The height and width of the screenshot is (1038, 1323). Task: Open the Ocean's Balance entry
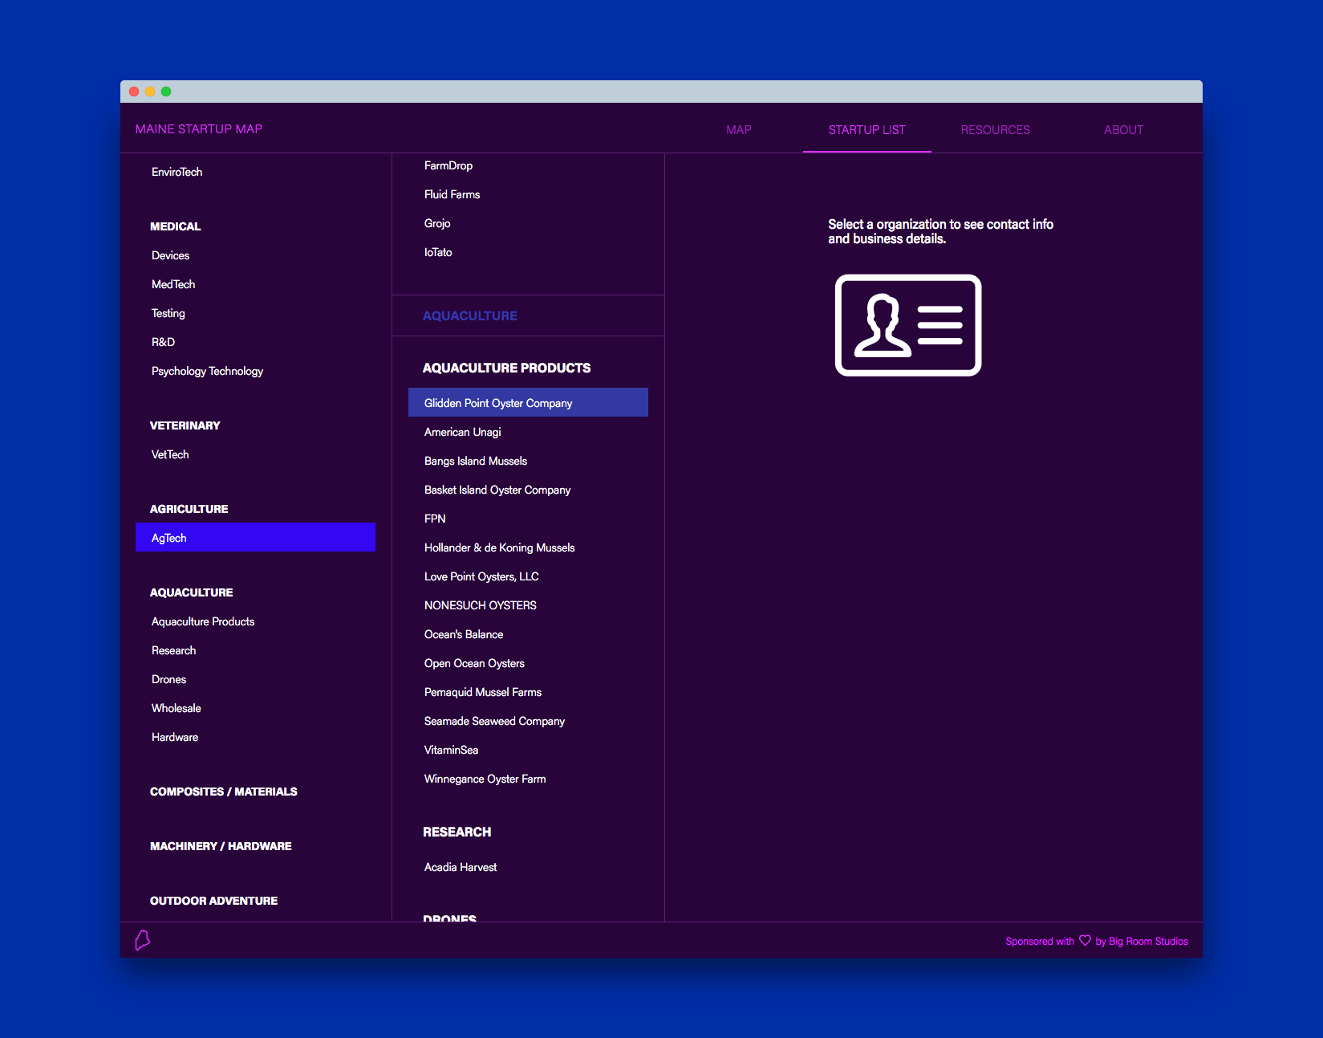coord(464,634)
